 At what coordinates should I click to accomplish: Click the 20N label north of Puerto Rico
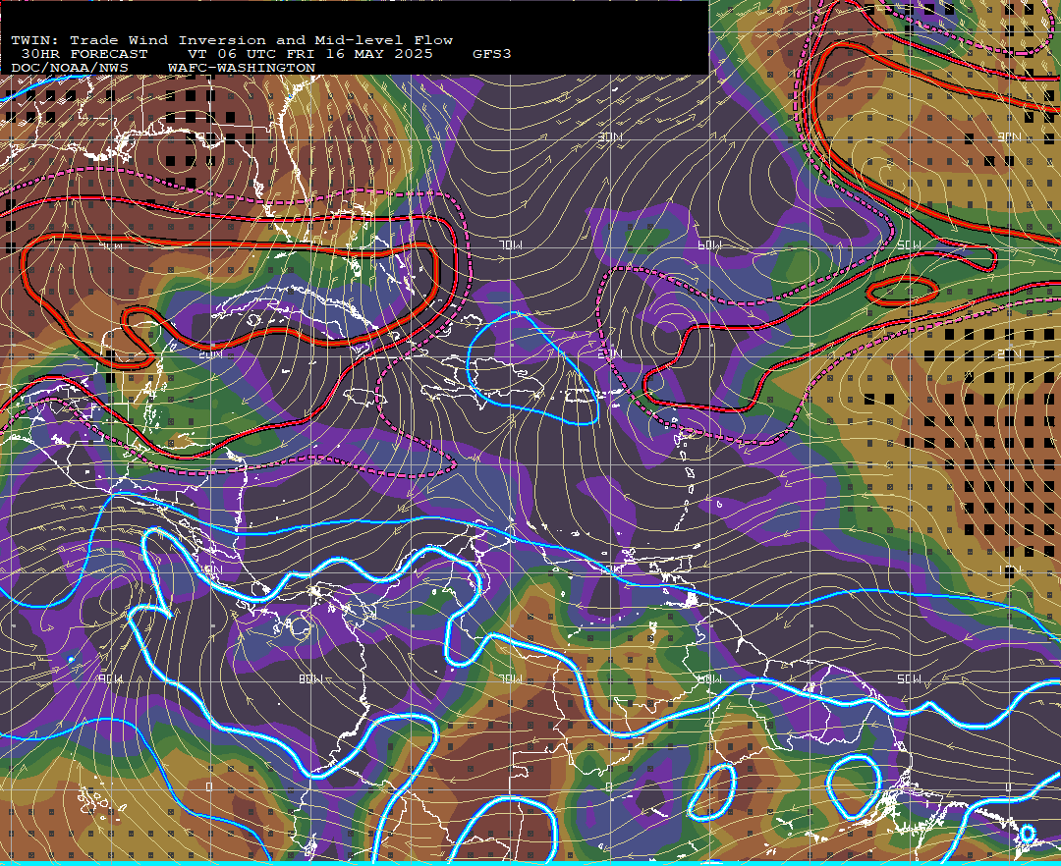[x=610, y=354]
